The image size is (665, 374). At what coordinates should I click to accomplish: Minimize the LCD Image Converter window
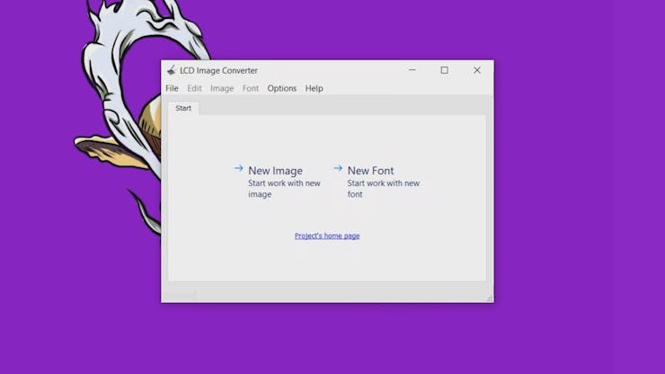[412, 70]
